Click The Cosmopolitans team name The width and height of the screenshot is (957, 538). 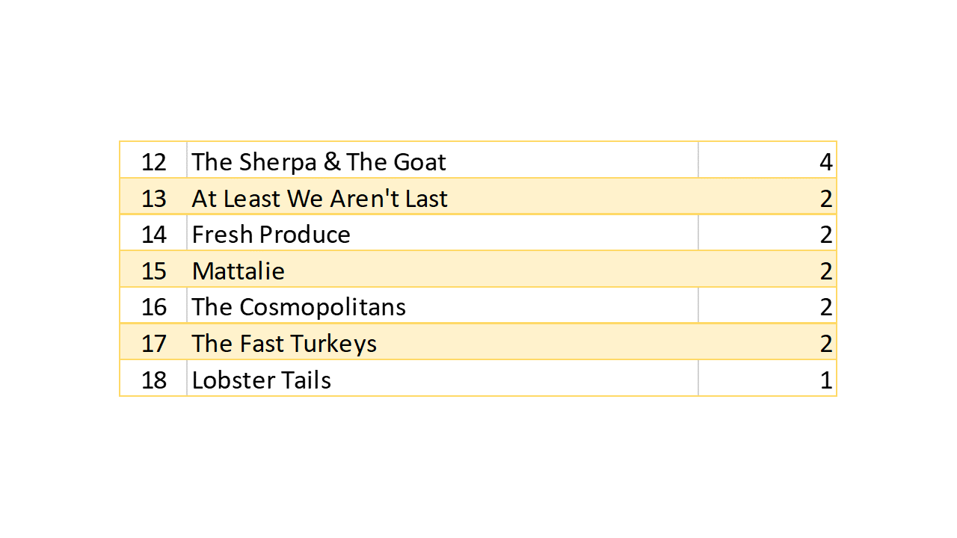(299, 307)
